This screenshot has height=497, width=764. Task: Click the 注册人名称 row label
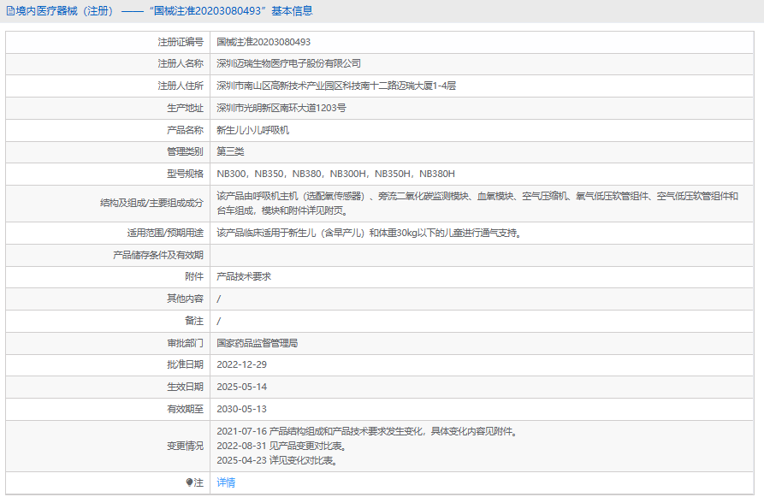(x=181, y=63)
